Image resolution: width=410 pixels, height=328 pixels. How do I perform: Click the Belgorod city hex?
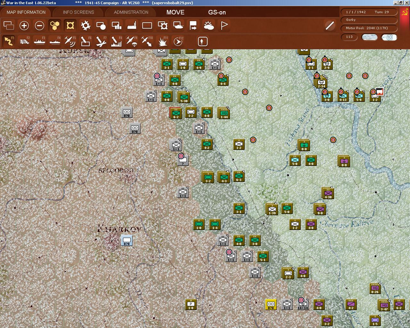(x=127, y=176)
